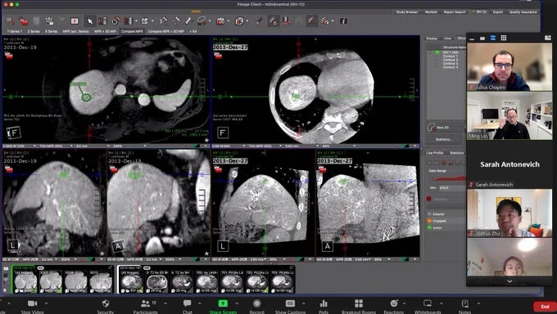Toggle the Exterior color checkbox
557x314 pixels.
coord(429,214)
